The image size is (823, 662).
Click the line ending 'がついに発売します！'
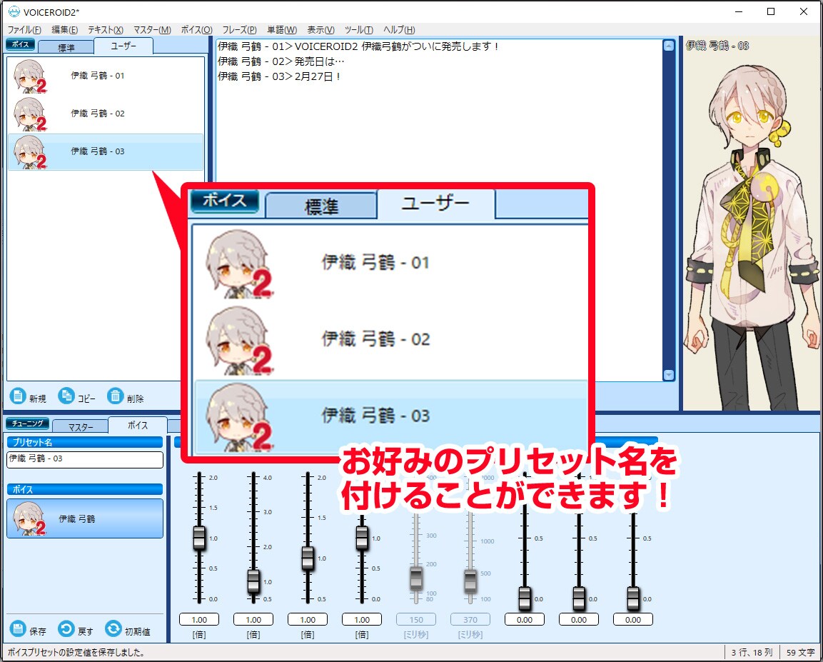pyautogui.click(x=358, y=46)
